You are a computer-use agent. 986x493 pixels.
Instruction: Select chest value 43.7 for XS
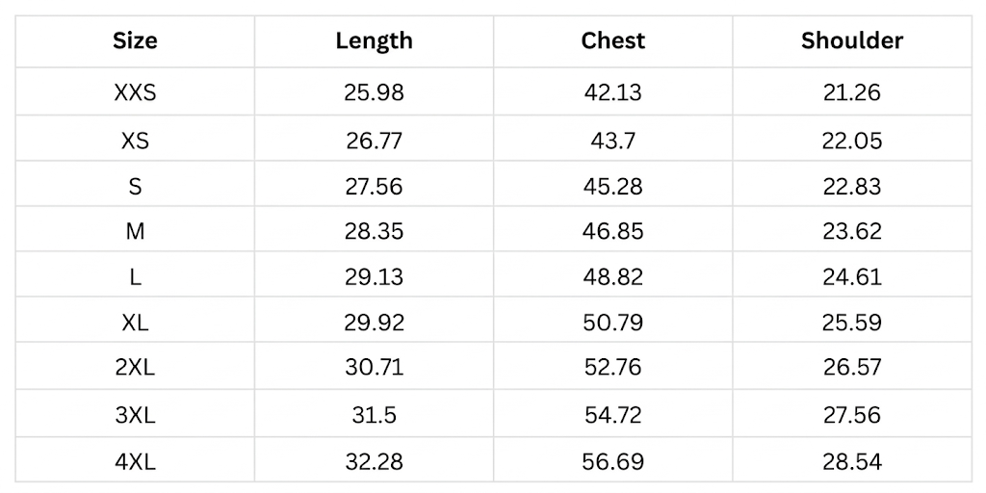(612, 141)
